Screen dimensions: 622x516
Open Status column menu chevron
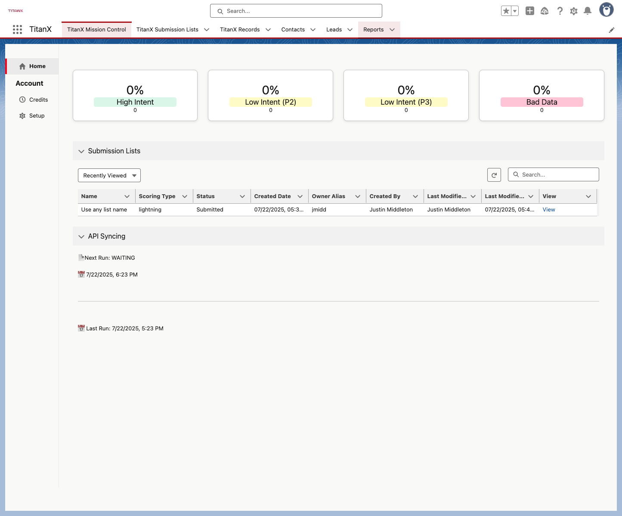pos(242,196)
